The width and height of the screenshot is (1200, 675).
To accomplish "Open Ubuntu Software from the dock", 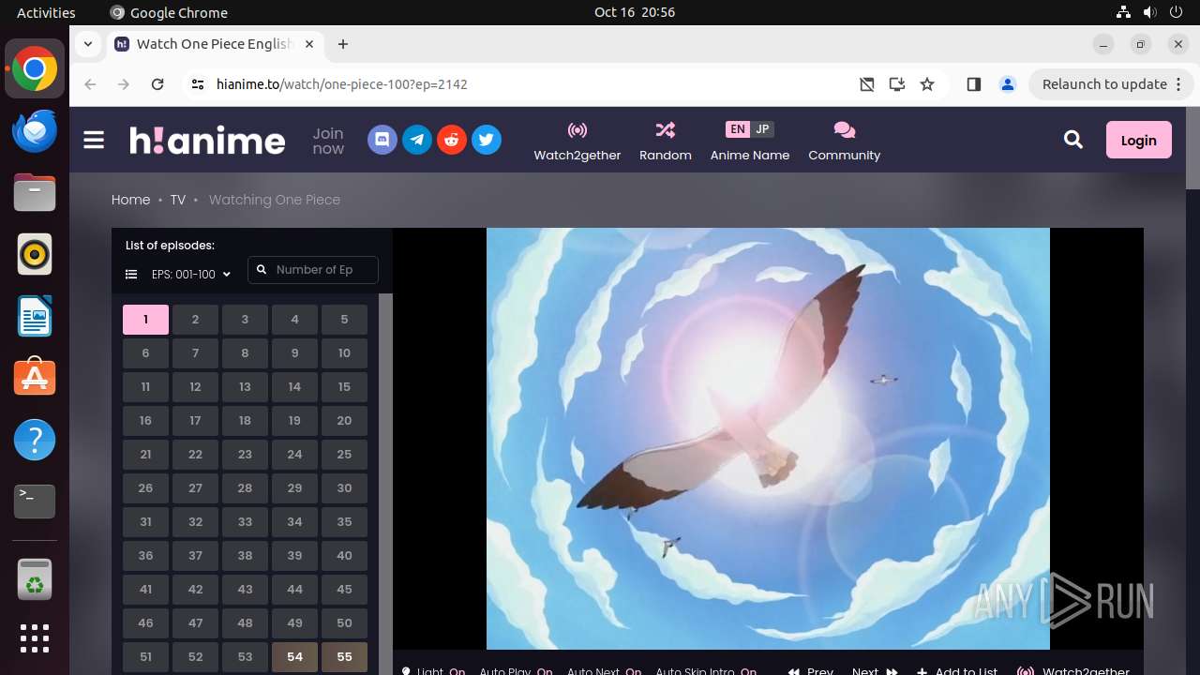I will (x=35, y=377).
